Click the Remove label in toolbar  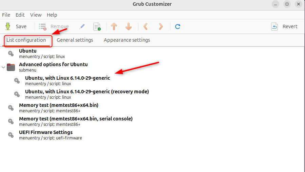[x=59, y=26]
